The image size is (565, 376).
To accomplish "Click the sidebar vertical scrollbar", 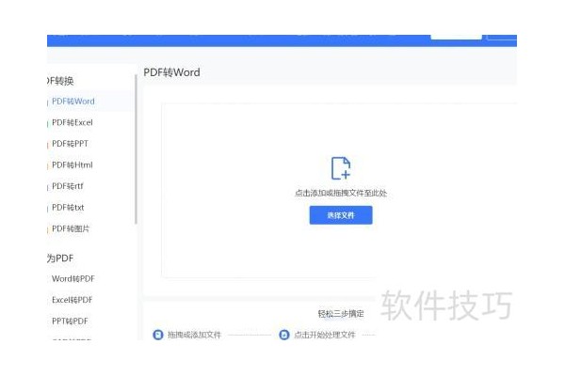I will point(136,149).
